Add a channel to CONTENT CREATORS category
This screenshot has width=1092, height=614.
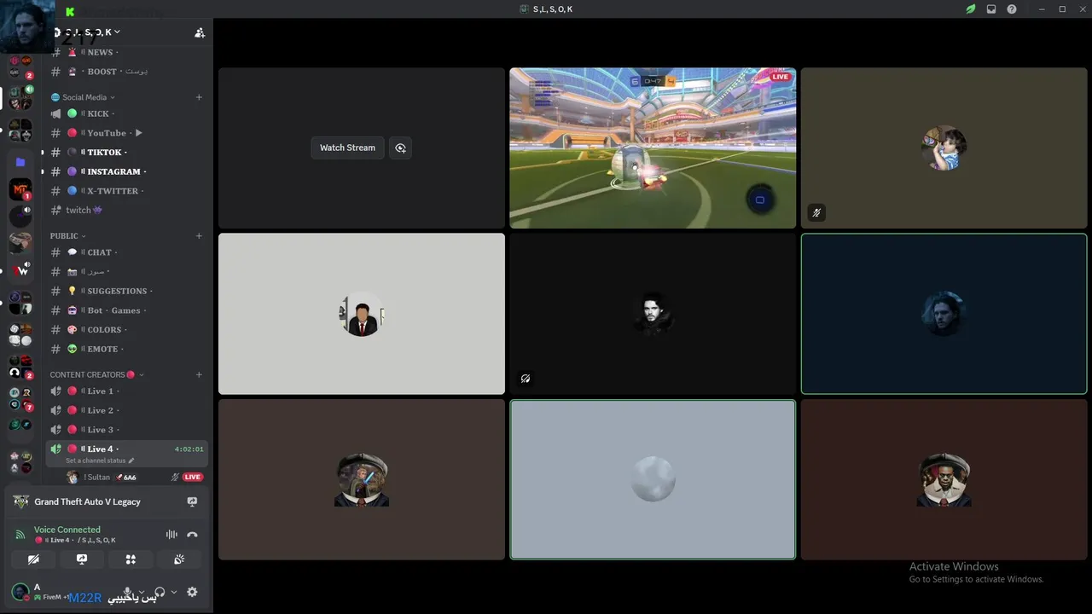click(x=199, y=374)
